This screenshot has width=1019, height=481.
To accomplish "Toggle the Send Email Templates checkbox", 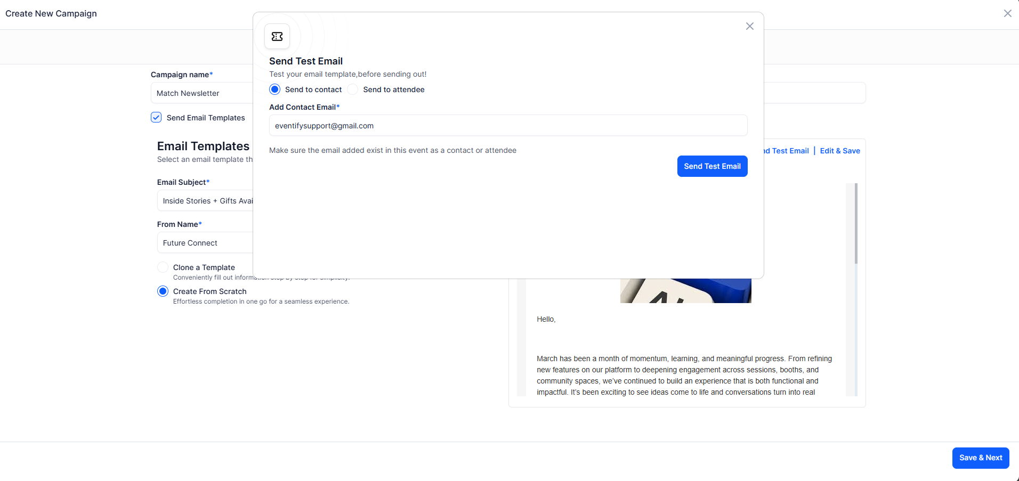I will tap(156, 117).
